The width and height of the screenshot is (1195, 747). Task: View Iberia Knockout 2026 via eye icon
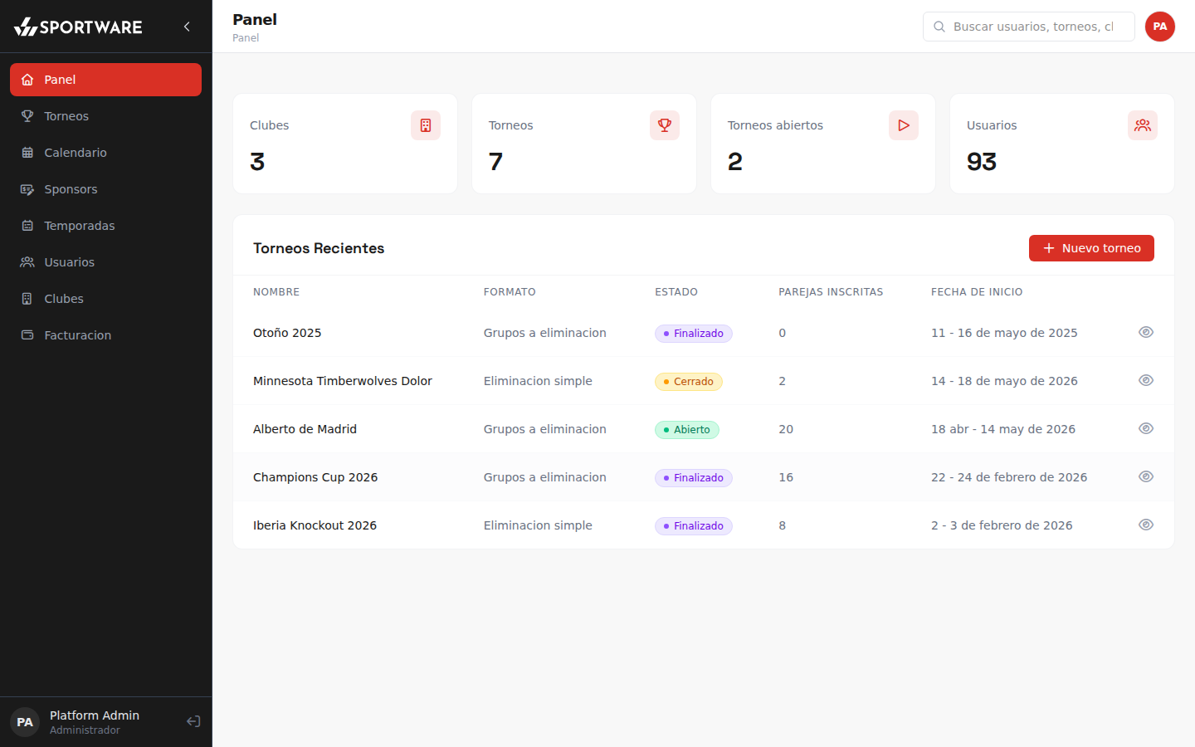point(1146,525)
